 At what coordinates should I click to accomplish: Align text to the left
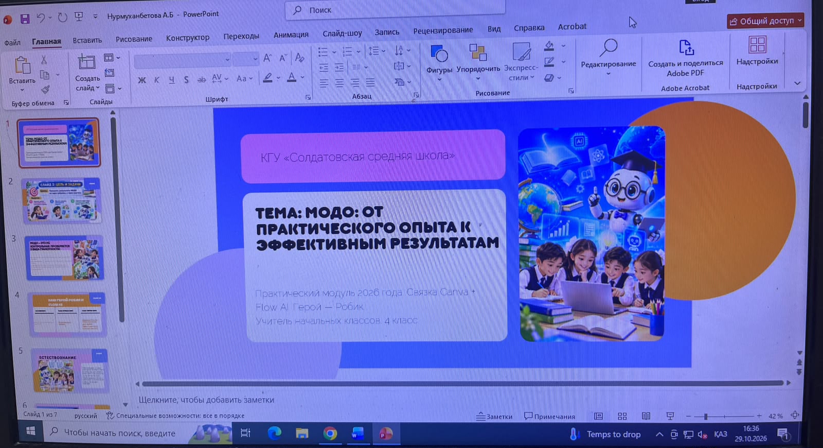point(324,83)
